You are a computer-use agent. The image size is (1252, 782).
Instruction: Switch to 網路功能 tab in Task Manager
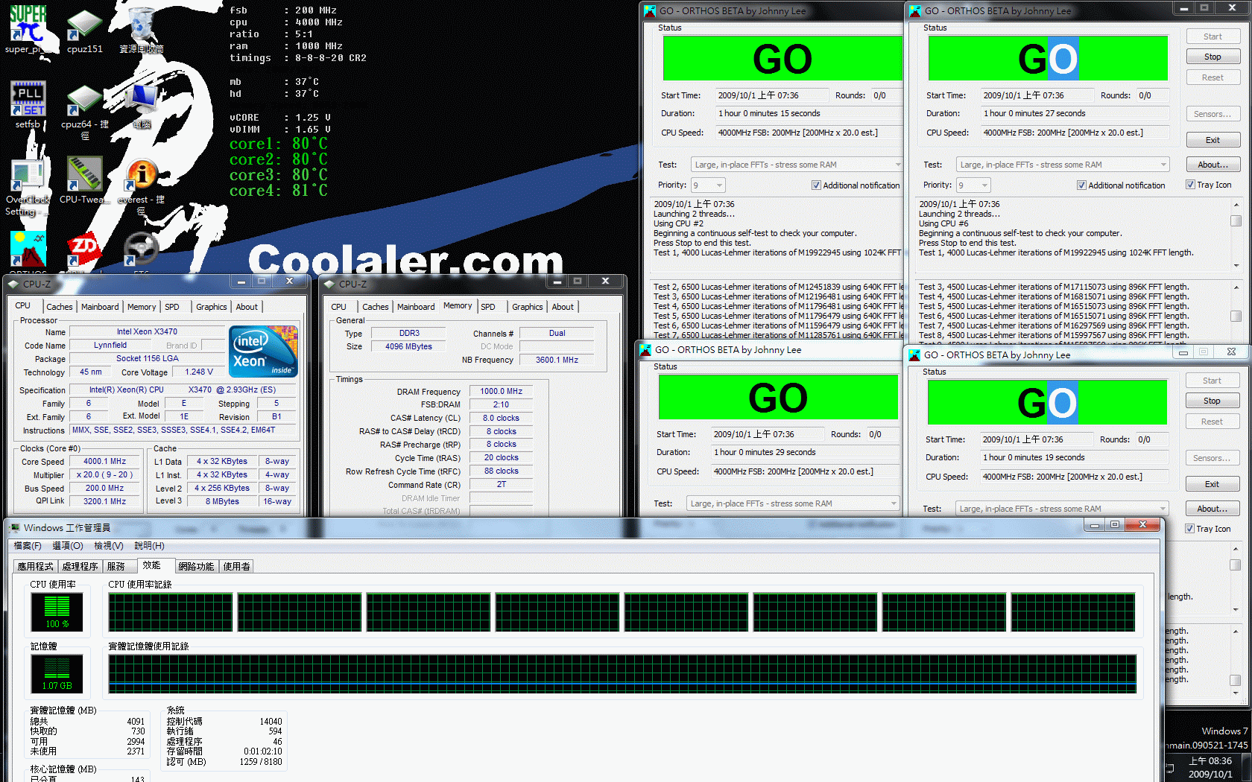coord(197,567)
